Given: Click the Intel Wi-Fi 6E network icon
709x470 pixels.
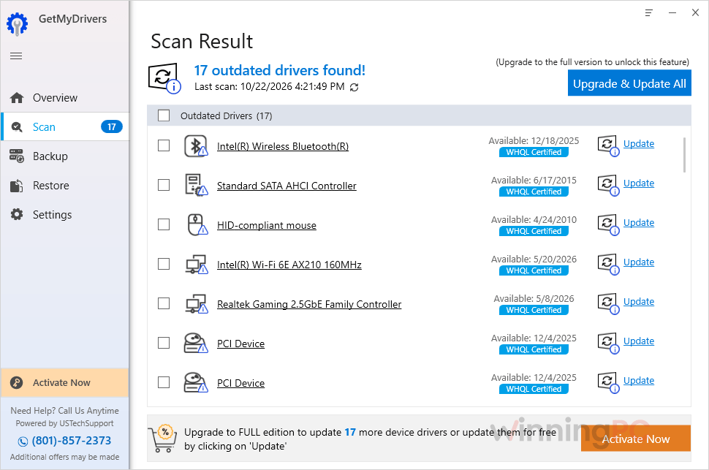Looking at the screenshot, I should pos(196,264).
